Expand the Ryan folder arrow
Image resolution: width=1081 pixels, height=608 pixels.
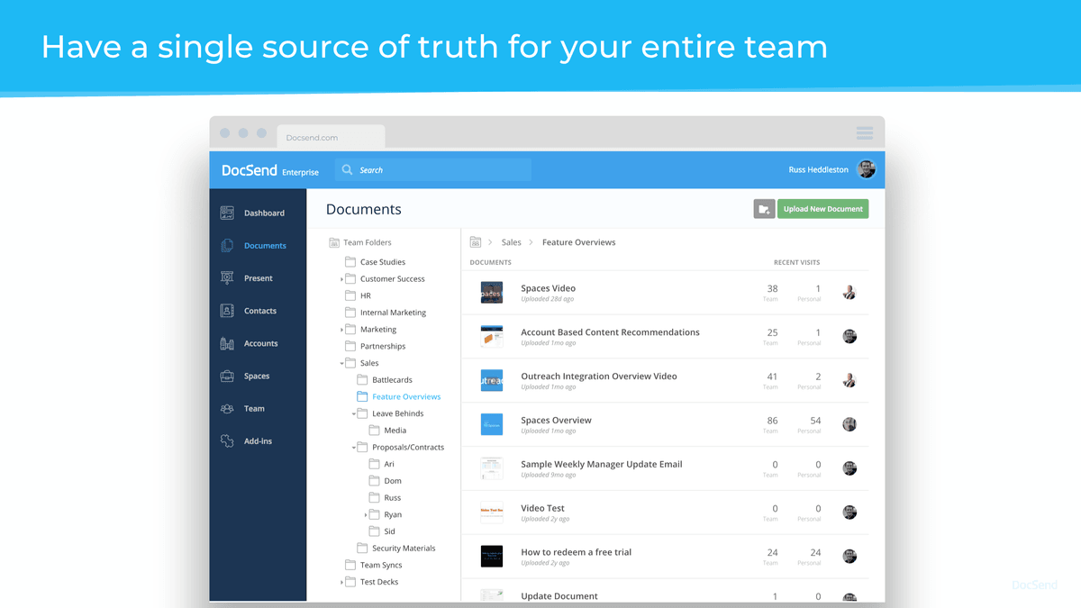(366, 514)
